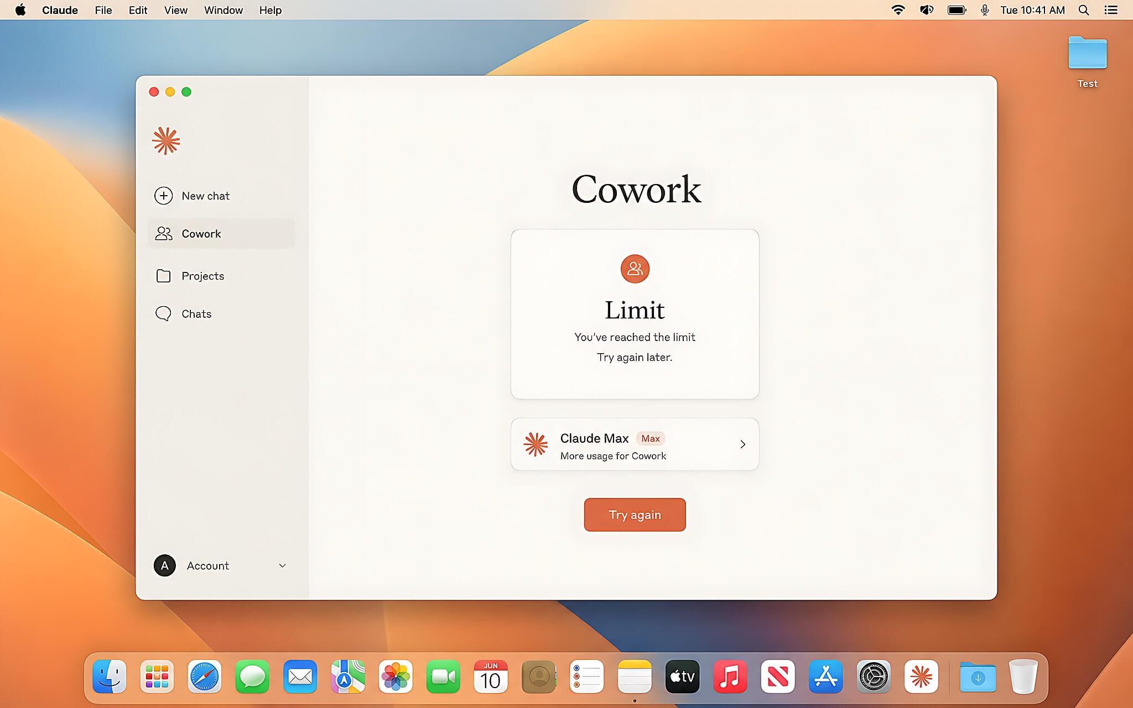Viewport: 1133px width, 708px height.
Task: Click the Tue 10:41 AM clock
Action: 1032,10
